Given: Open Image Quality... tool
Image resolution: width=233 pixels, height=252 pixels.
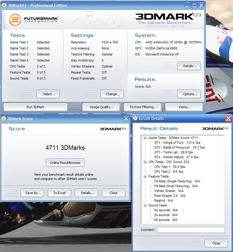Looking at the screenshot, I should tap(101, 107).
